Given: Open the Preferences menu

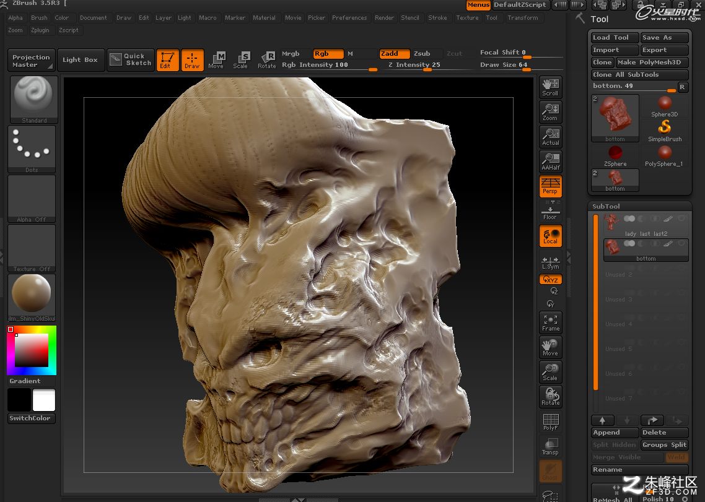Looking at the screenshot, I should tap(349, 18).
